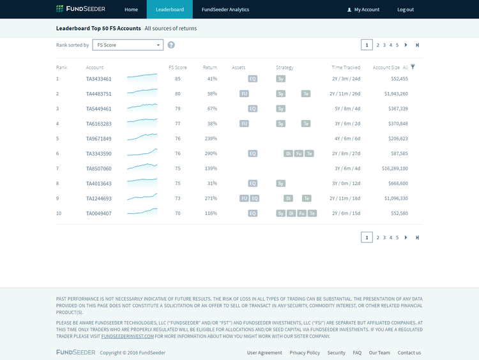Click next page arrow in bottom pagination

coord(406,237)
